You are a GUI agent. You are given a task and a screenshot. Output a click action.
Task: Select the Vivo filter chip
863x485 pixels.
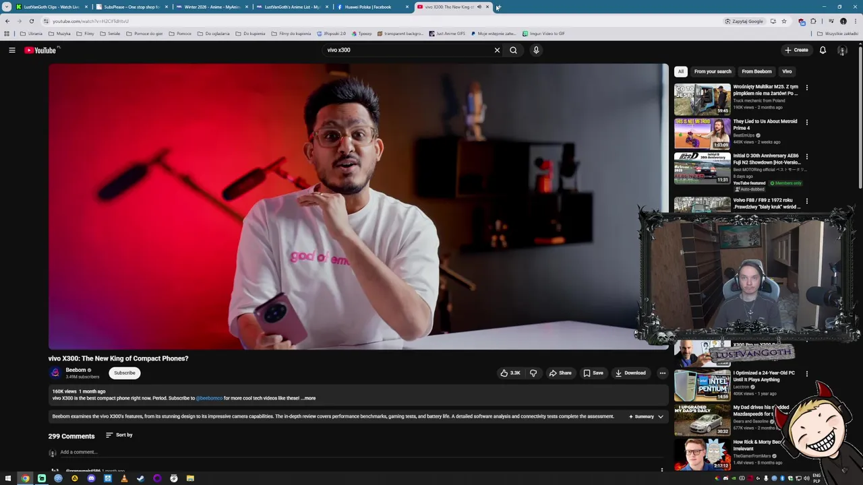click(x=787, y=71)
